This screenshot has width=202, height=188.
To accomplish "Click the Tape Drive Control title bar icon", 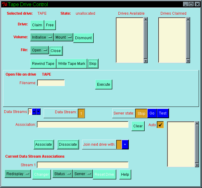I will [x=5, y=4].
